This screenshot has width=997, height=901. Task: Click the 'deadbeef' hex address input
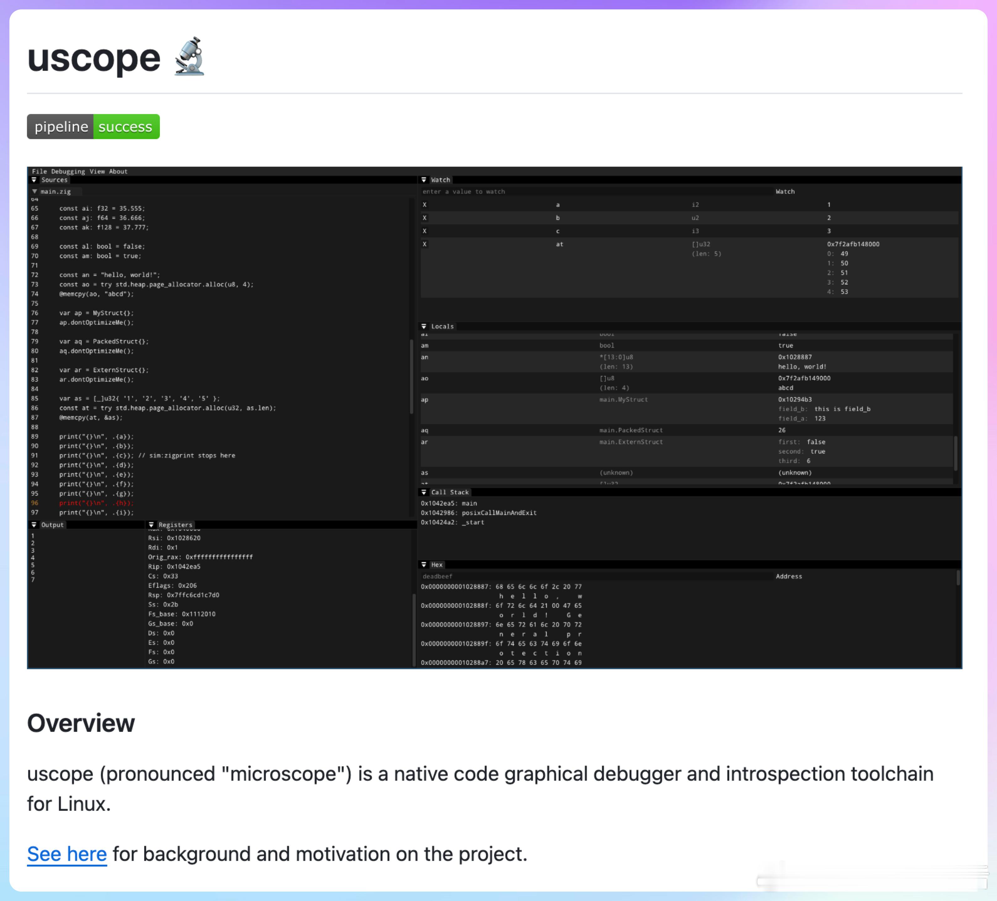tap(597, 576)
